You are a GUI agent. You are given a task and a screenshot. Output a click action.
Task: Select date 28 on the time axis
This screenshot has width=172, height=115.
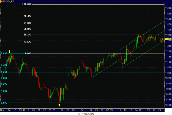(68, 110)
